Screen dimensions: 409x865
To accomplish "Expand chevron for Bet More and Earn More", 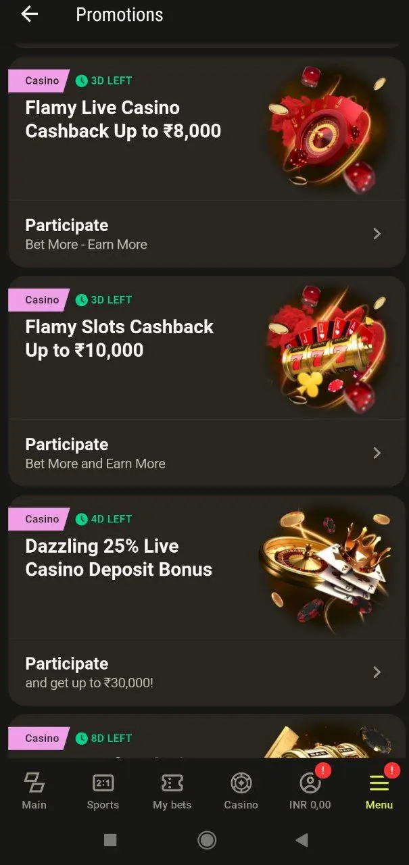I will (377, 453).
